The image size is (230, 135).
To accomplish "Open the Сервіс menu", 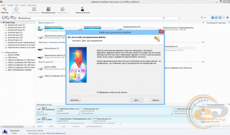I will pyautogui.click(x=23, y=5).
